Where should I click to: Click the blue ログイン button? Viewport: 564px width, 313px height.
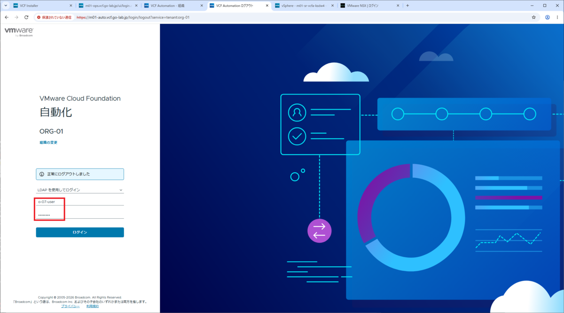point(80,232)
